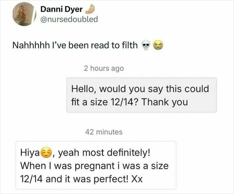
Task: Select the 'Hiya' reply message bubble
Action: point(96,165)
